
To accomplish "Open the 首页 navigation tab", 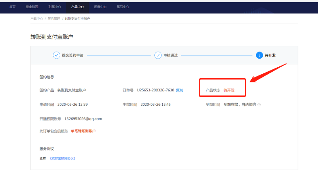I will 13,7.
